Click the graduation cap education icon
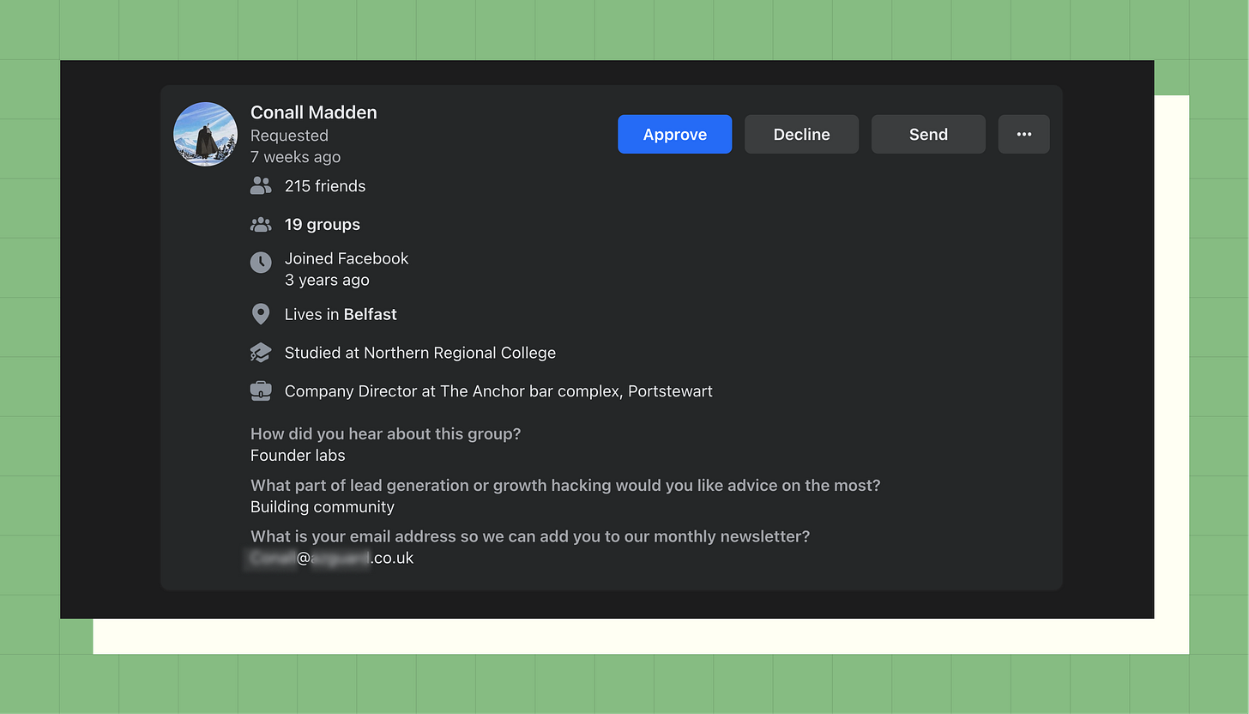1249x714 pixels. pos(261,353)
